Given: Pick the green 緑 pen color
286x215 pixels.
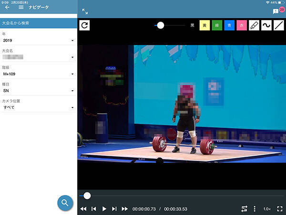Looking at the screenshot, I should (217, 25).
